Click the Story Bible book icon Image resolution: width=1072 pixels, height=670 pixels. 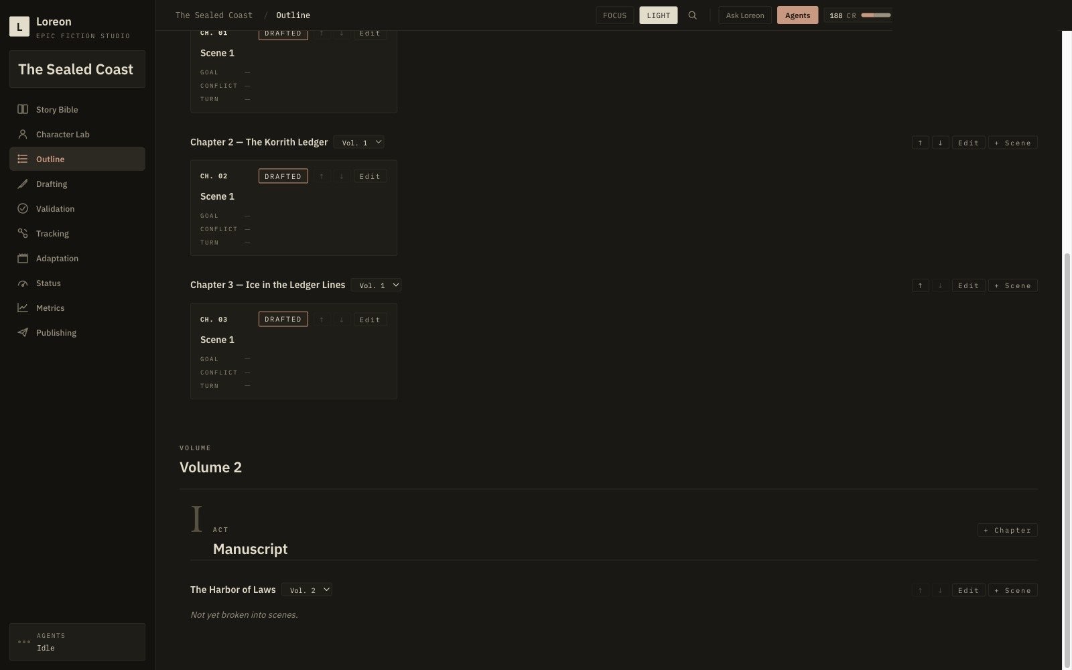coord(23,109)
